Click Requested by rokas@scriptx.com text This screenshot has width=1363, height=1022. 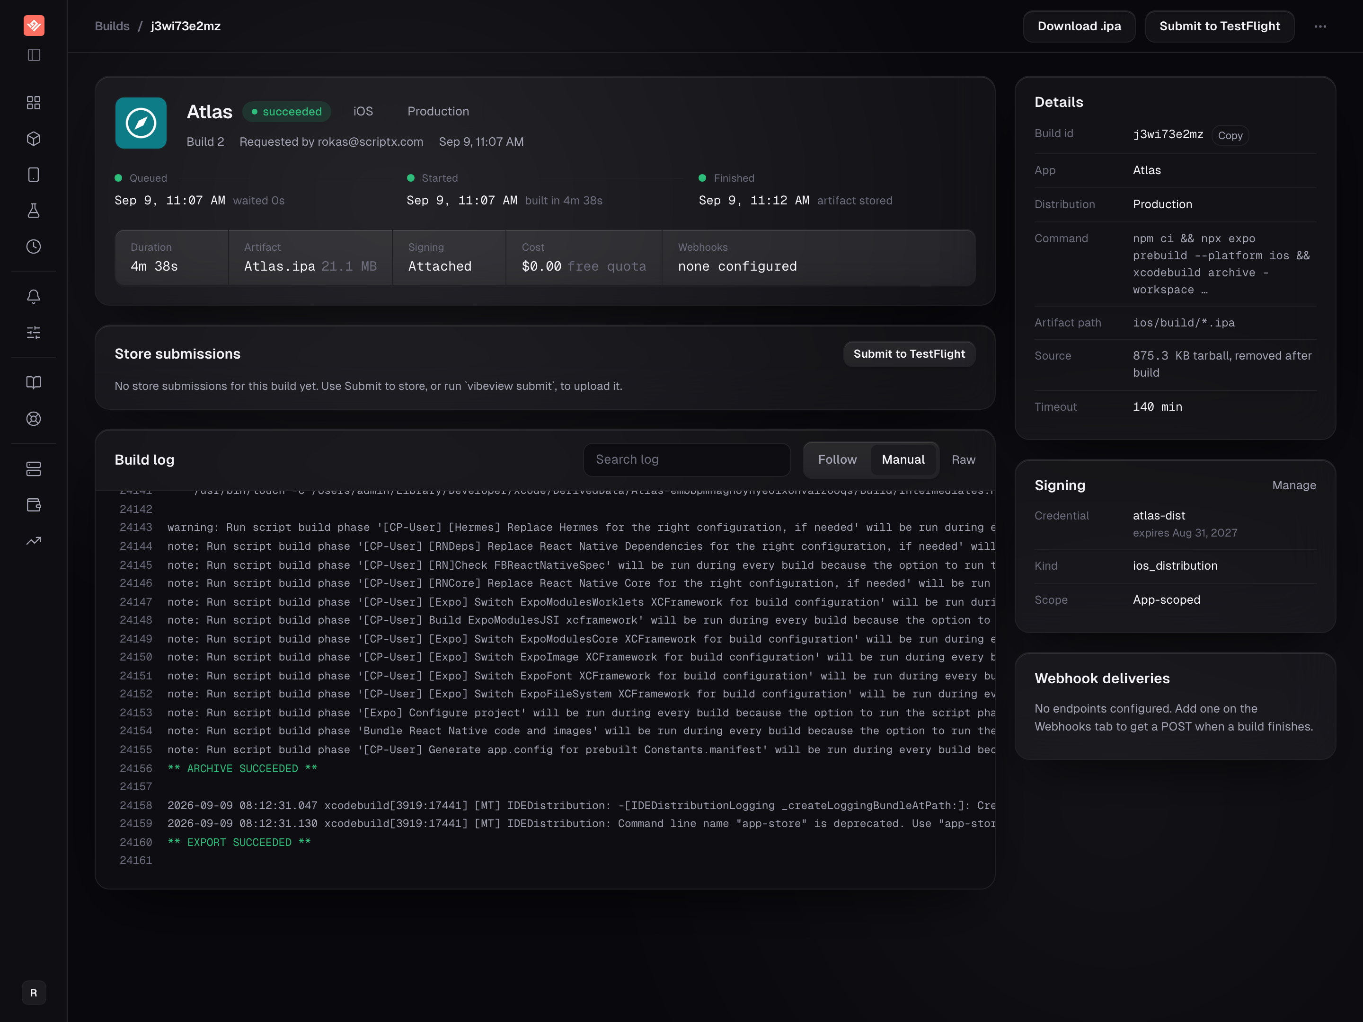[331, 141]
